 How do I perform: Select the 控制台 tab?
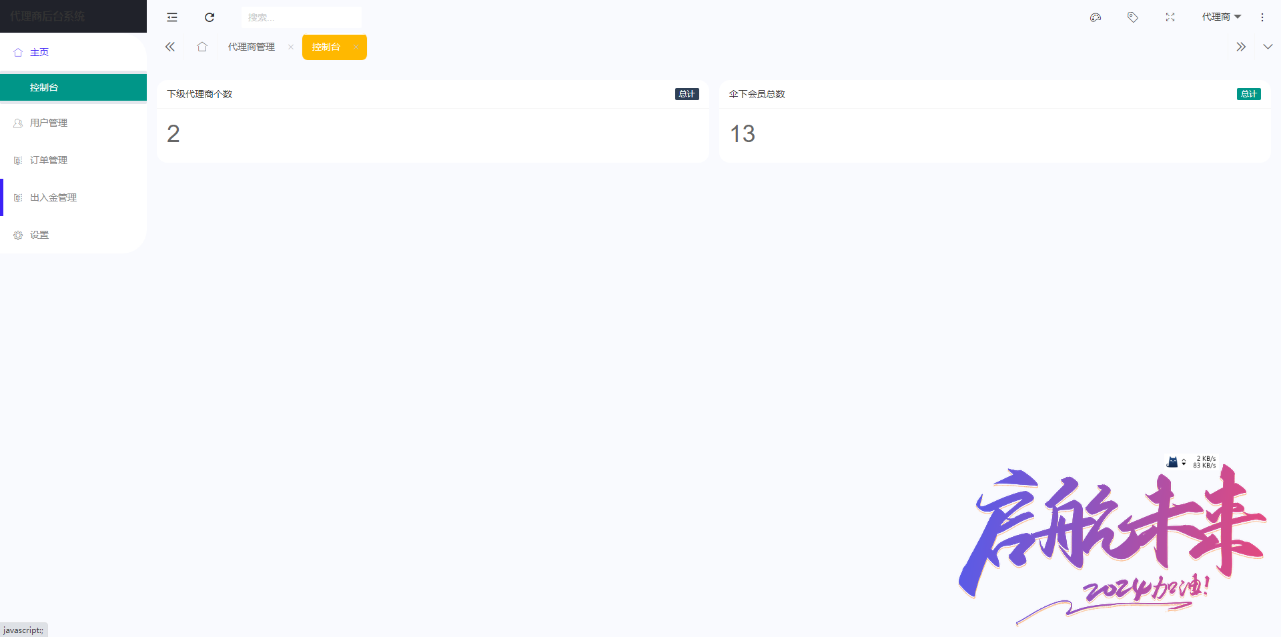pos(326,47)
